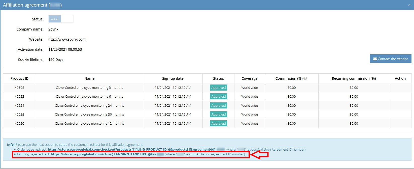Click the Action column header

[400, 78]
